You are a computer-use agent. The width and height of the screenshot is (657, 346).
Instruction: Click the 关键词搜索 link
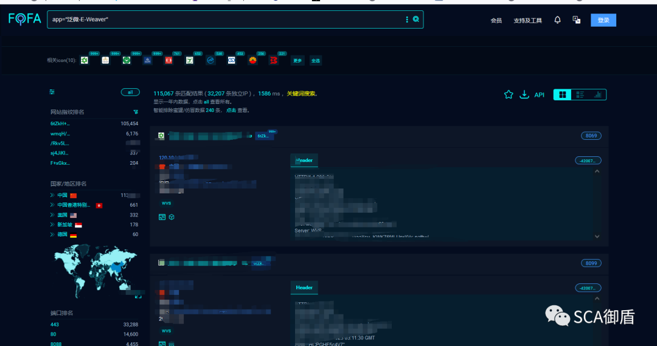click(x=301, y=94)
